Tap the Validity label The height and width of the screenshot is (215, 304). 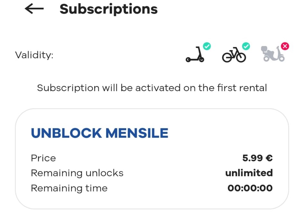[34, 55]
